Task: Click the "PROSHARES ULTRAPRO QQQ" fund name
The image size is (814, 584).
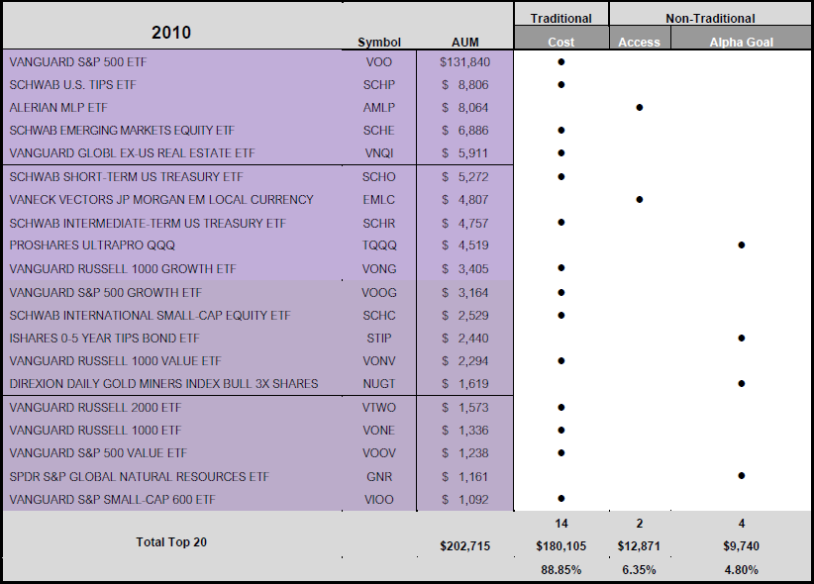Action: 92,245
